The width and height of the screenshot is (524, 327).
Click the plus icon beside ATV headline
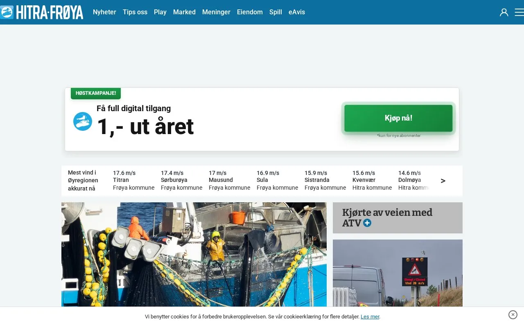coord(367,223)
